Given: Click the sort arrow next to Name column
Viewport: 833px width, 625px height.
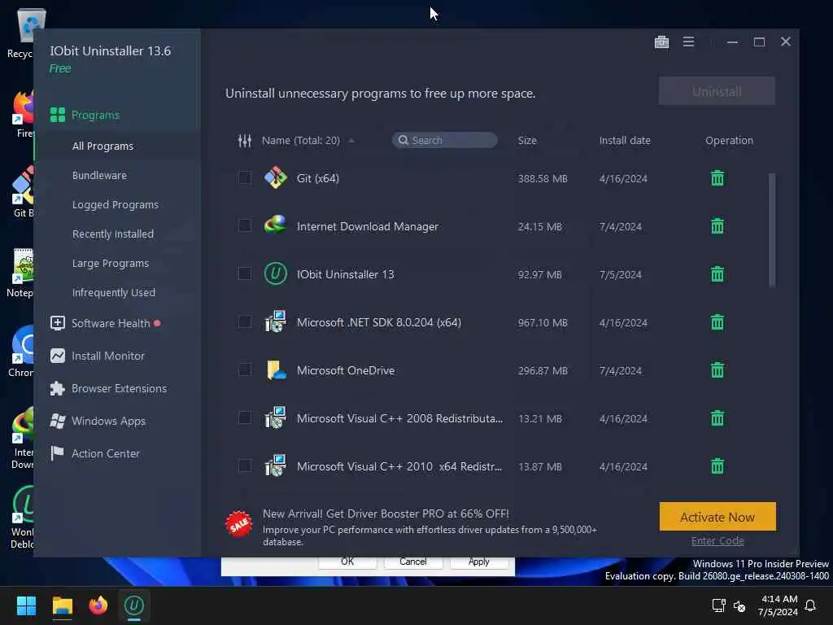Looking at the screenshot, I should [x=351, y=141].
